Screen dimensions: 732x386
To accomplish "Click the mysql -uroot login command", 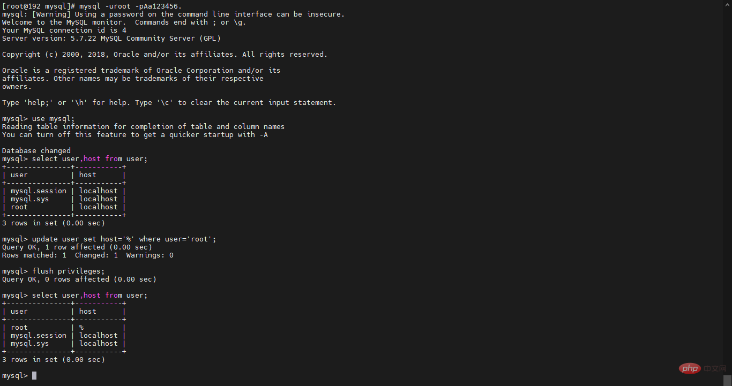I will [x=131, y=6].
